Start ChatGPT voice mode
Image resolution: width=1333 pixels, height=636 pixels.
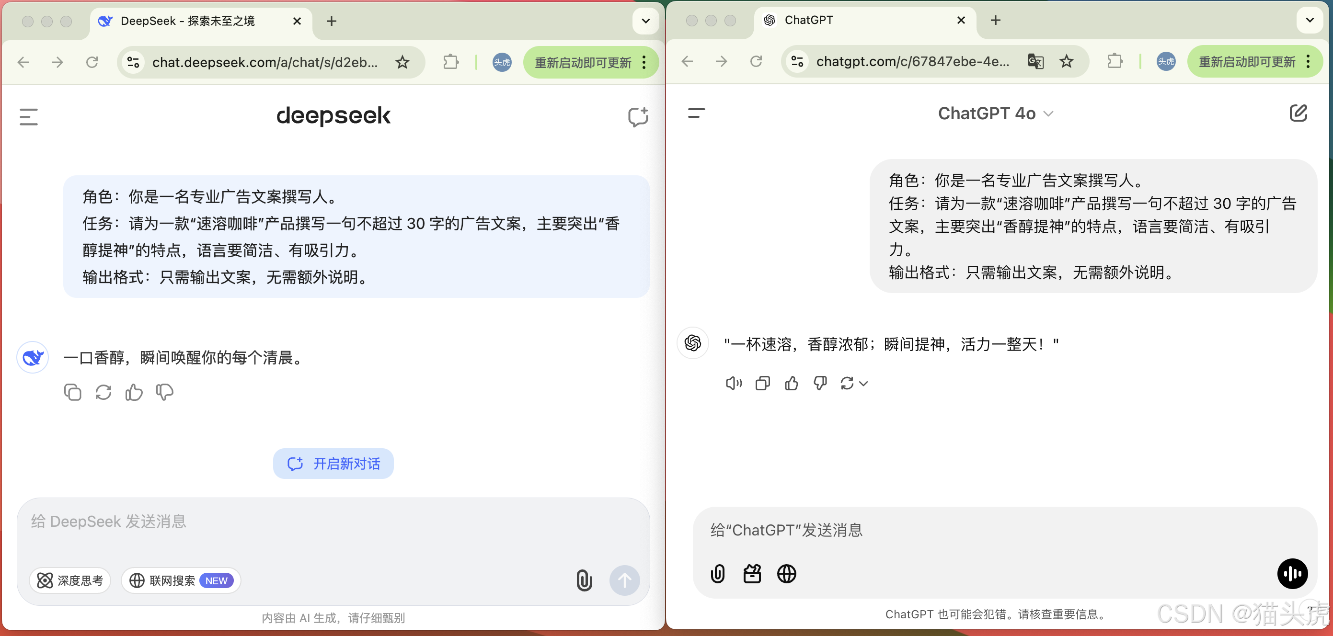[1292, 573]
